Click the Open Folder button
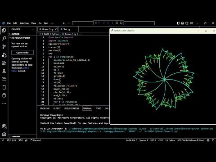Viewport: 216px width, 162px height. tap(22, 53)
